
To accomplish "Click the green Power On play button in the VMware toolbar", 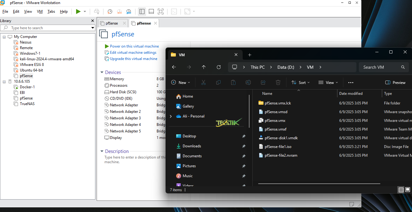I will pyautogui.click(x=78, y=12).
